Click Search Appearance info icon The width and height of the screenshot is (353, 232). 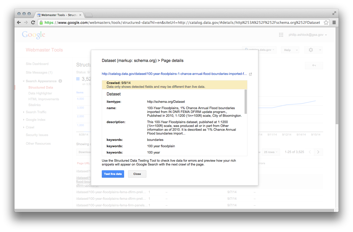(60, 81)
